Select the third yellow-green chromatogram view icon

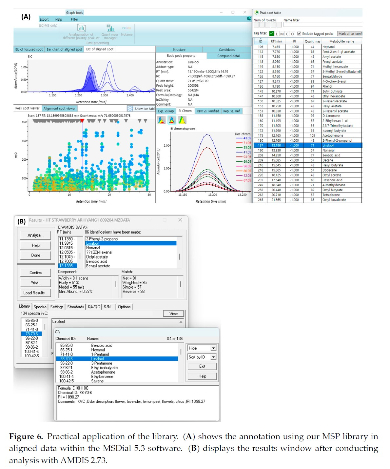pos(182,120)
